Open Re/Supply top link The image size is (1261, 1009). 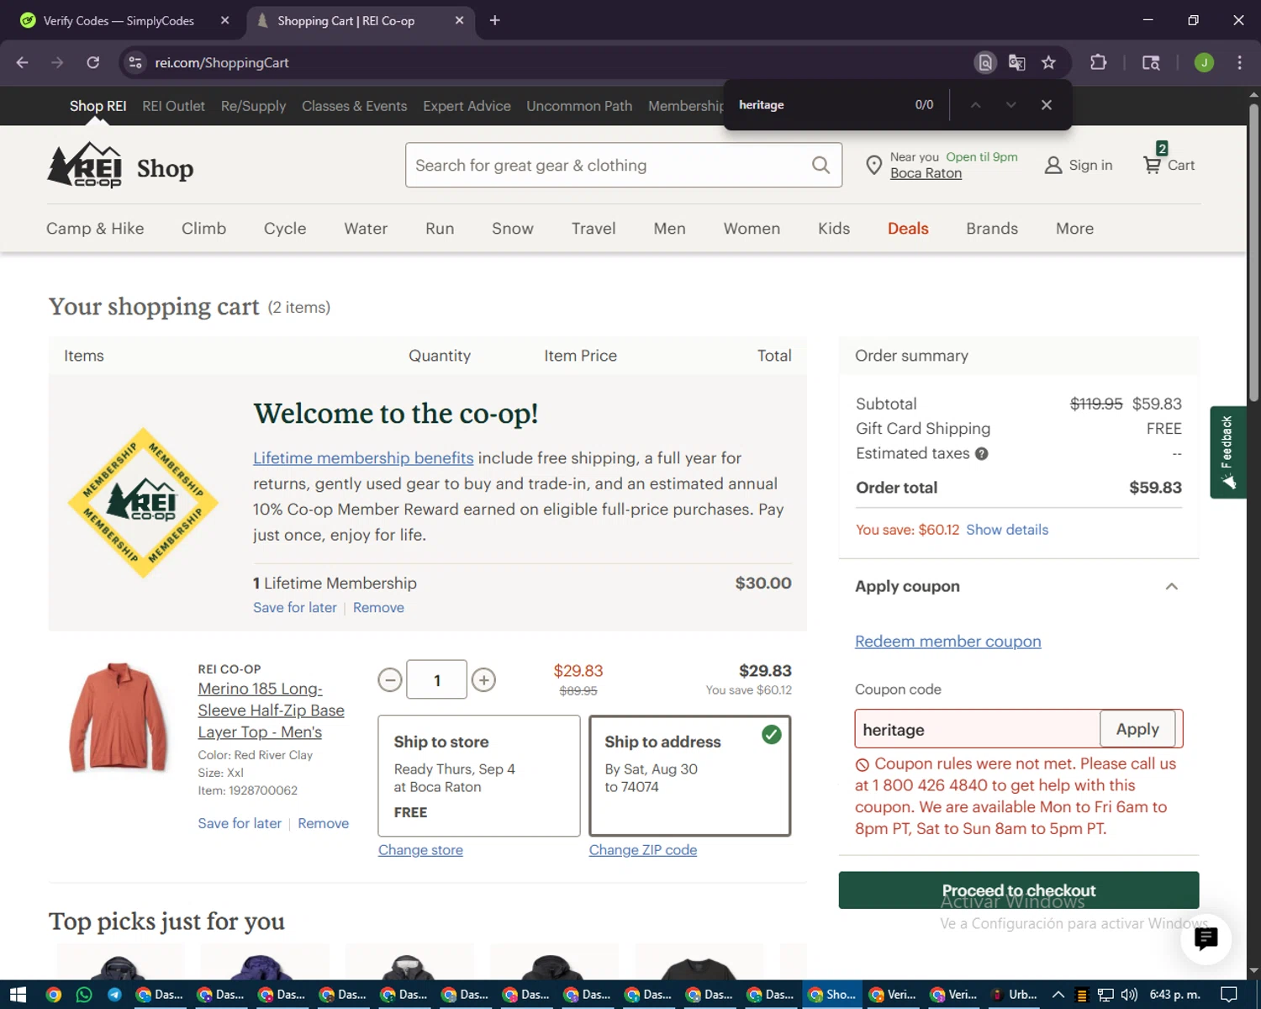coord(253,106)
